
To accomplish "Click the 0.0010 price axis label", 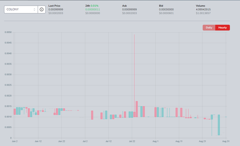I will coord(8,117).
